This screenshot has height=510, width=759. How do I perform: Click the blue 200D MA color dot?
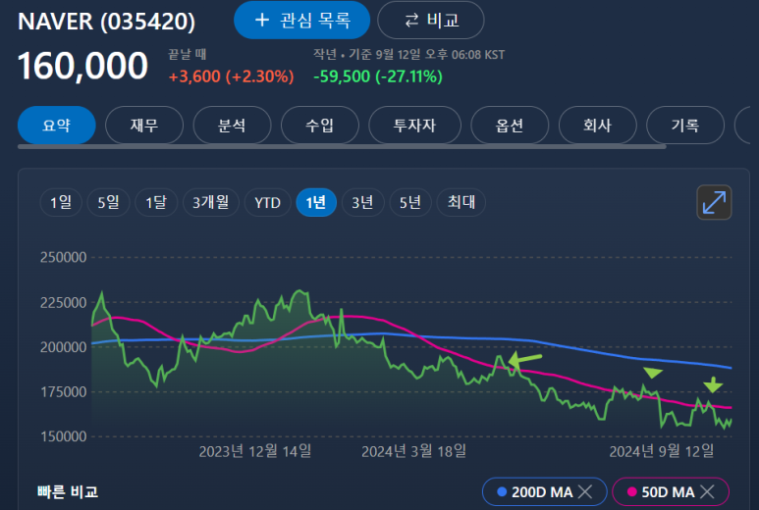pos(502,492)
